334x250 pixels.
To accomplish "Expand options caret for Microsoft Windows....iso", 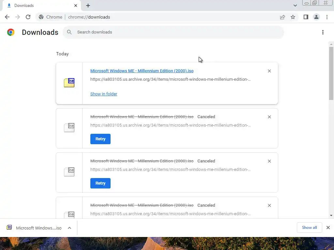I will pyautogui.click(x=69, y=228).
